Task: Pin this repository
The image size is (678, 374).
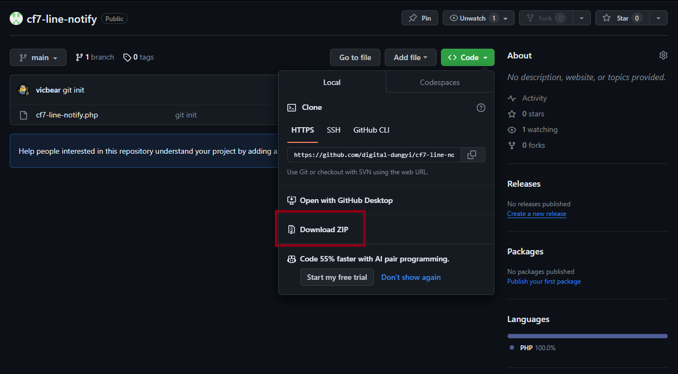Action: tap(420, 18)
